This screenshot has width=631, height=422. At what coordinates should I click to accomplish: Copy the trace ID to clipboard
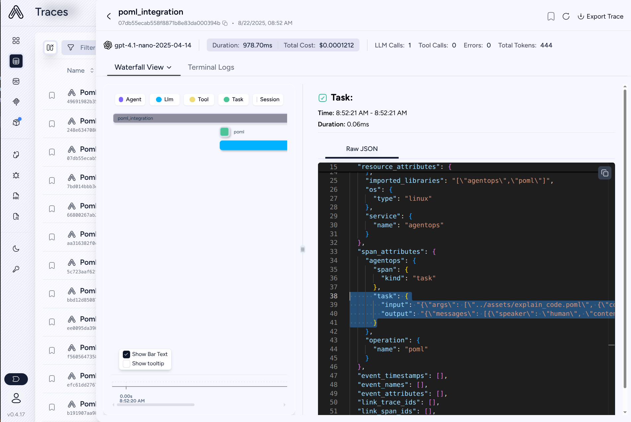225,23
